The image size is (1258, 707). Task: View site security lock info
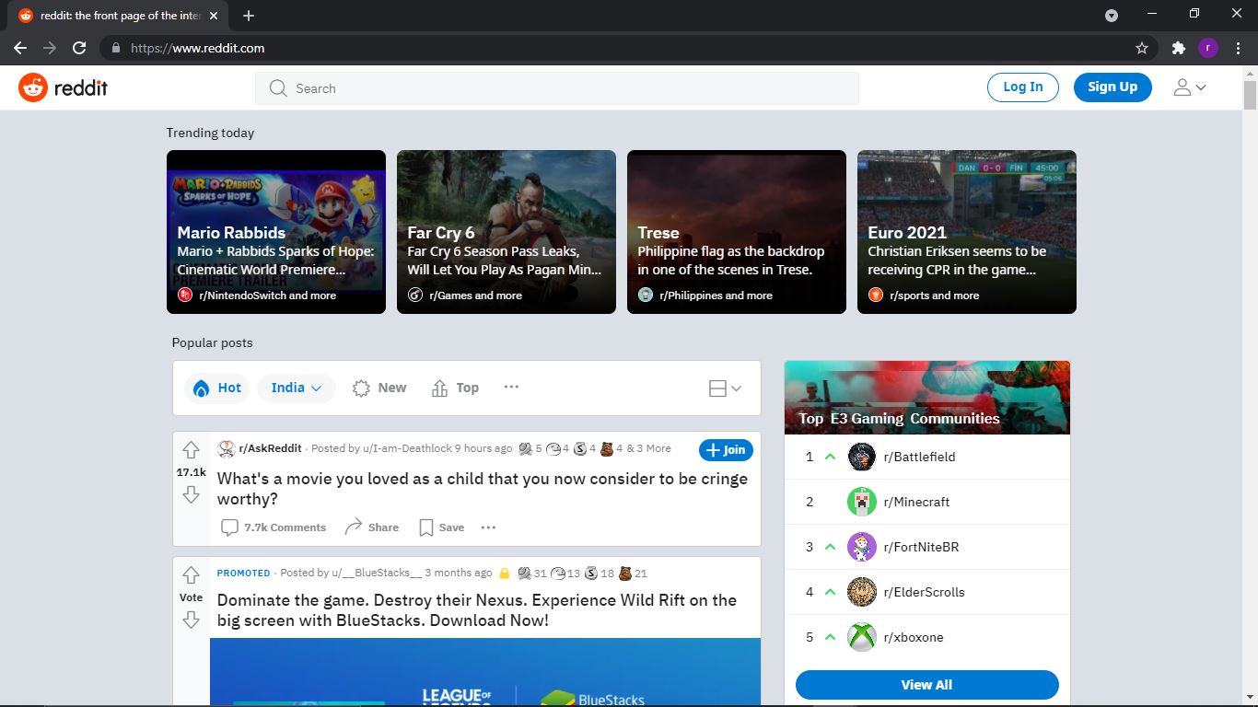pos(116,48)
